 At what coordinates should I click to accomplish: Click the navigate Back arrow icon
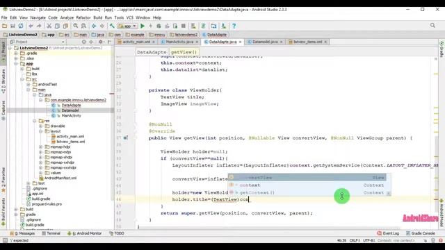click(x=94, y=26)
